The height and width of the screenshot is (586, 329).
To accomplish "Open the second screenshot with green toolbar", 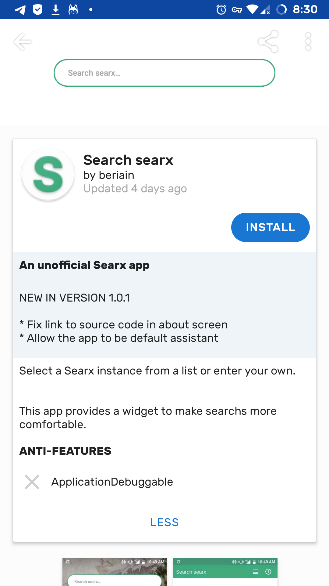I will [225, 572].
